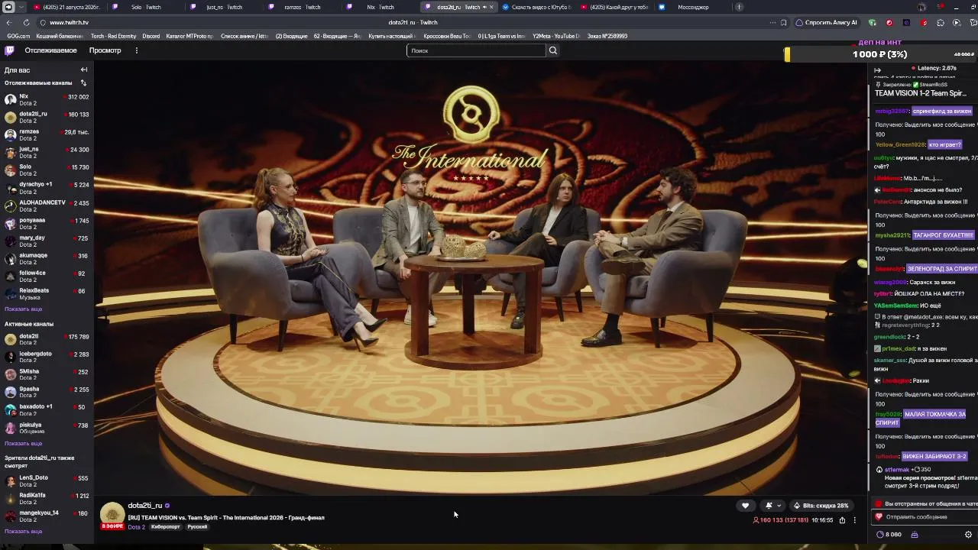The image size is (978, 550).
Task: Open Solo channel in sidebar
Action: click(47, 170)
